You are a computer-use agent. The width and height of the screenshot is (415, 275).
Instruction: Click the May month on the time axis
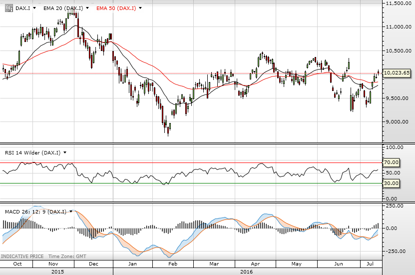[297, 264]
